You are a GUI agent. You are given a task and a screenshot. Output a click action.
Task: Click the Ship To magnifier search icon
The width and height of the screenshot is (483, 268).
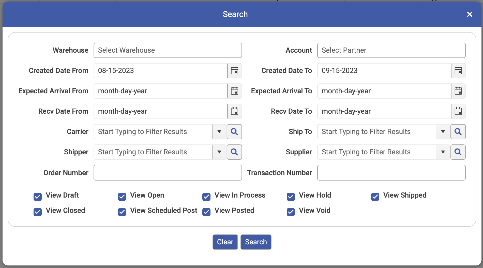pos(458,132)
